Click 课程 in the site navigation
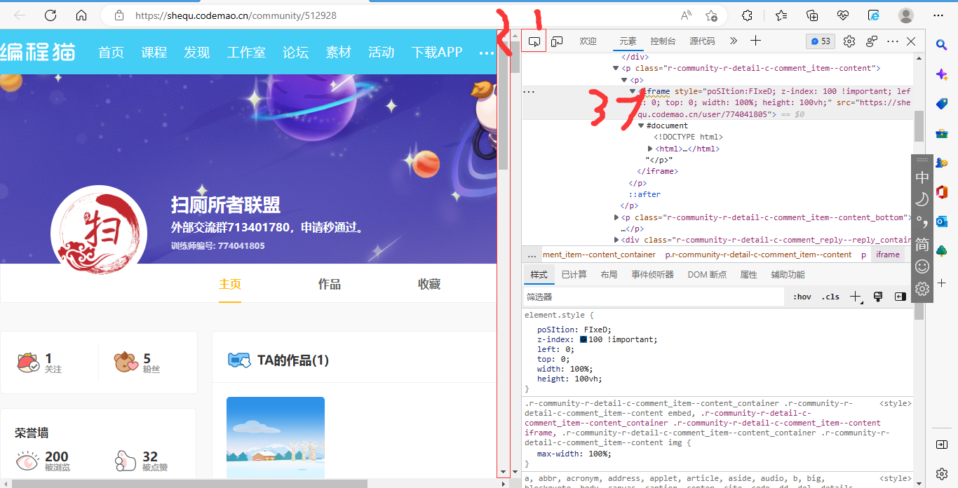 pyautogui.click(x=154, y=53)
